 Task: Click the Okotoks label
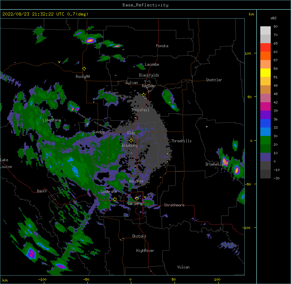139,236
